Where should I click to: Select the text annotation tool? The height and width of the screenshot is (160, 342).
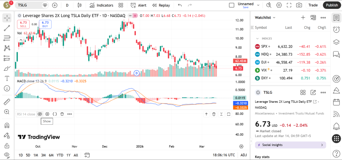pyautogui.click(x=7, y=78)
